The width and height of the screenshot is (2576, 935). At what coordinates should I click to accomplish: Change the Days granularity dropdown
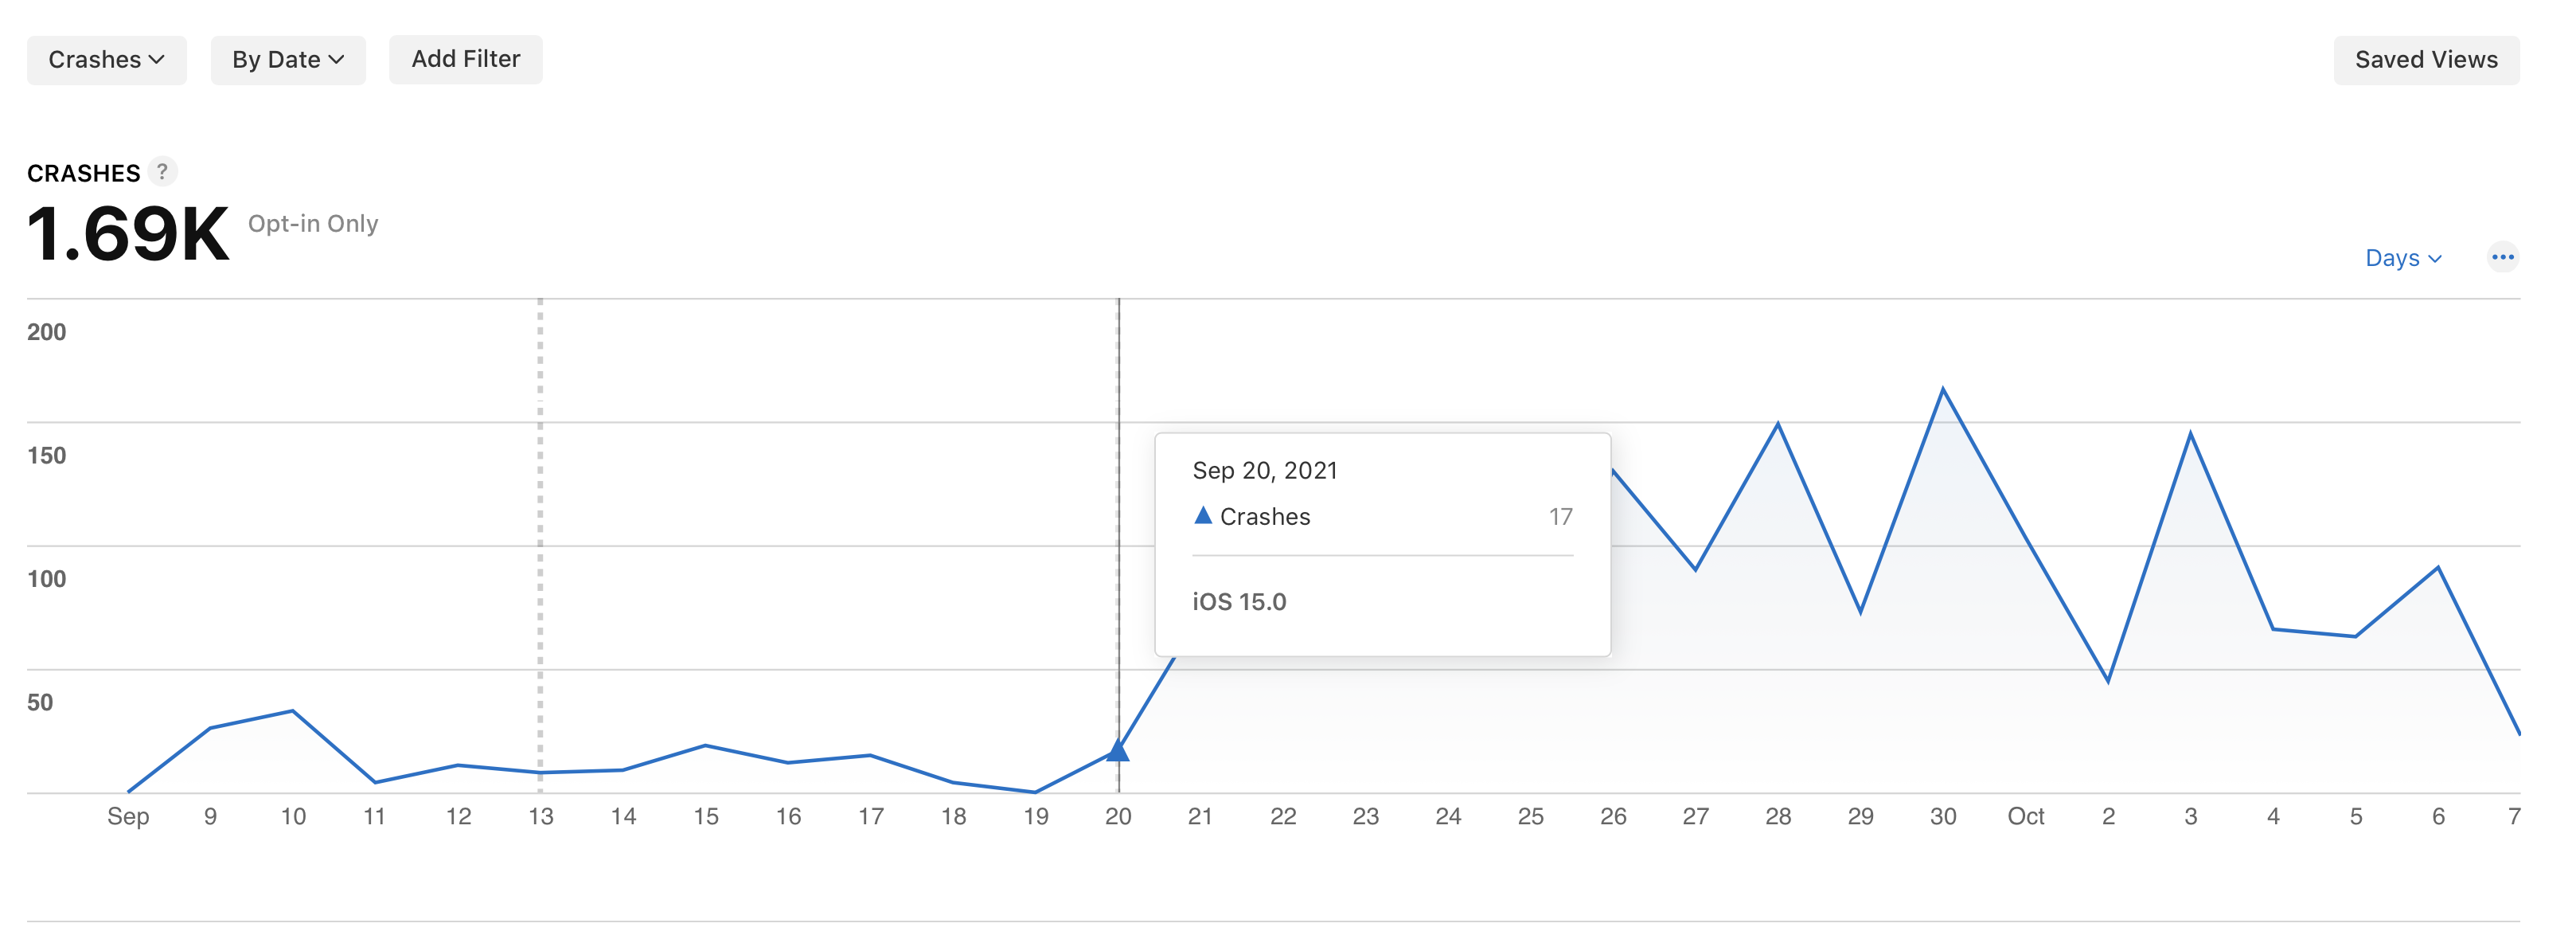(x=2403, y=258)
